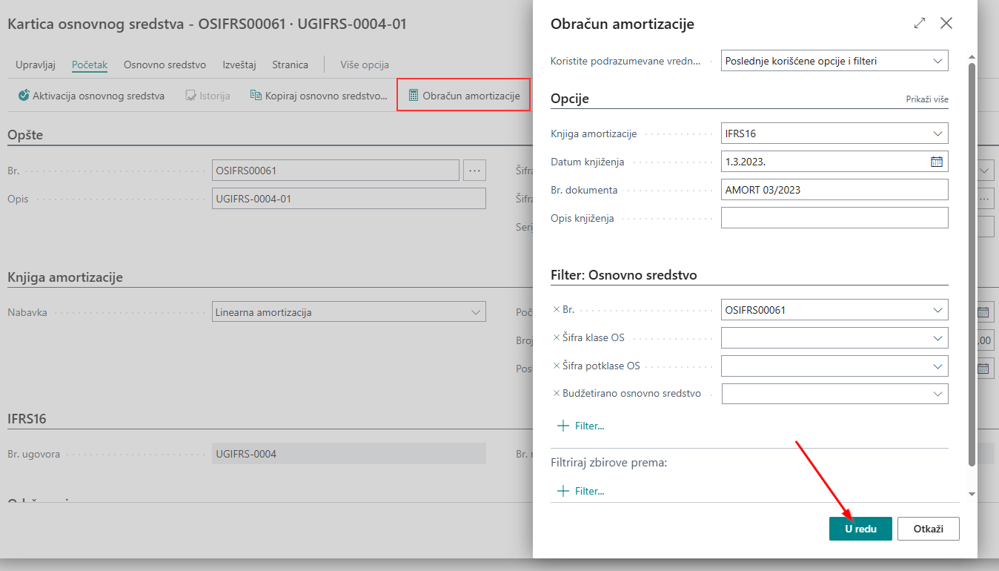Remove the Budžetirano osnovno sredstvo filter
Image resolution: width=999 pixels, height=571 pixels.
pyautogui.click(x=557, y=394)
